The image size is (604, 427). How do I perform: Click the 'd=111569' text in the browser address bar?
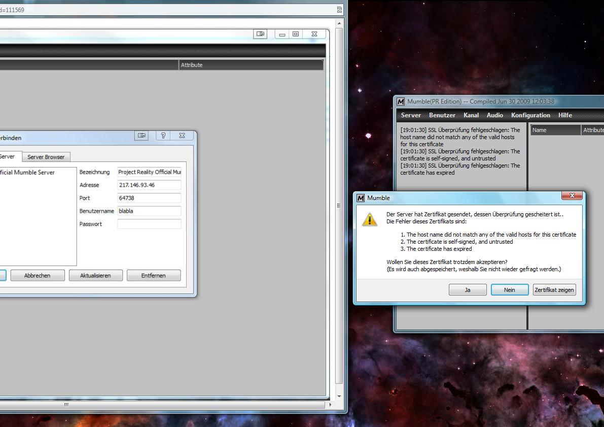12,10
